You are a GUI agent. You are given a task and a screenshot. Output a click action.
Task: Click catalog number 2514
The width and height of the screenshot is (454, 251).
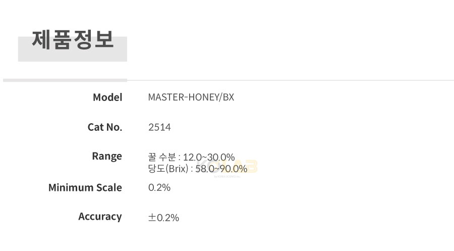coord(159,127)
